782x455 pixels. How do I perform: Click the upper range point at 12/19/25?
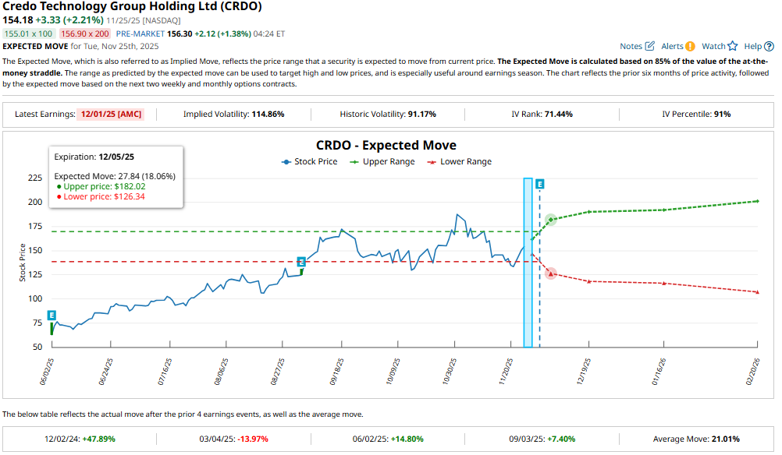pos(588,211)
